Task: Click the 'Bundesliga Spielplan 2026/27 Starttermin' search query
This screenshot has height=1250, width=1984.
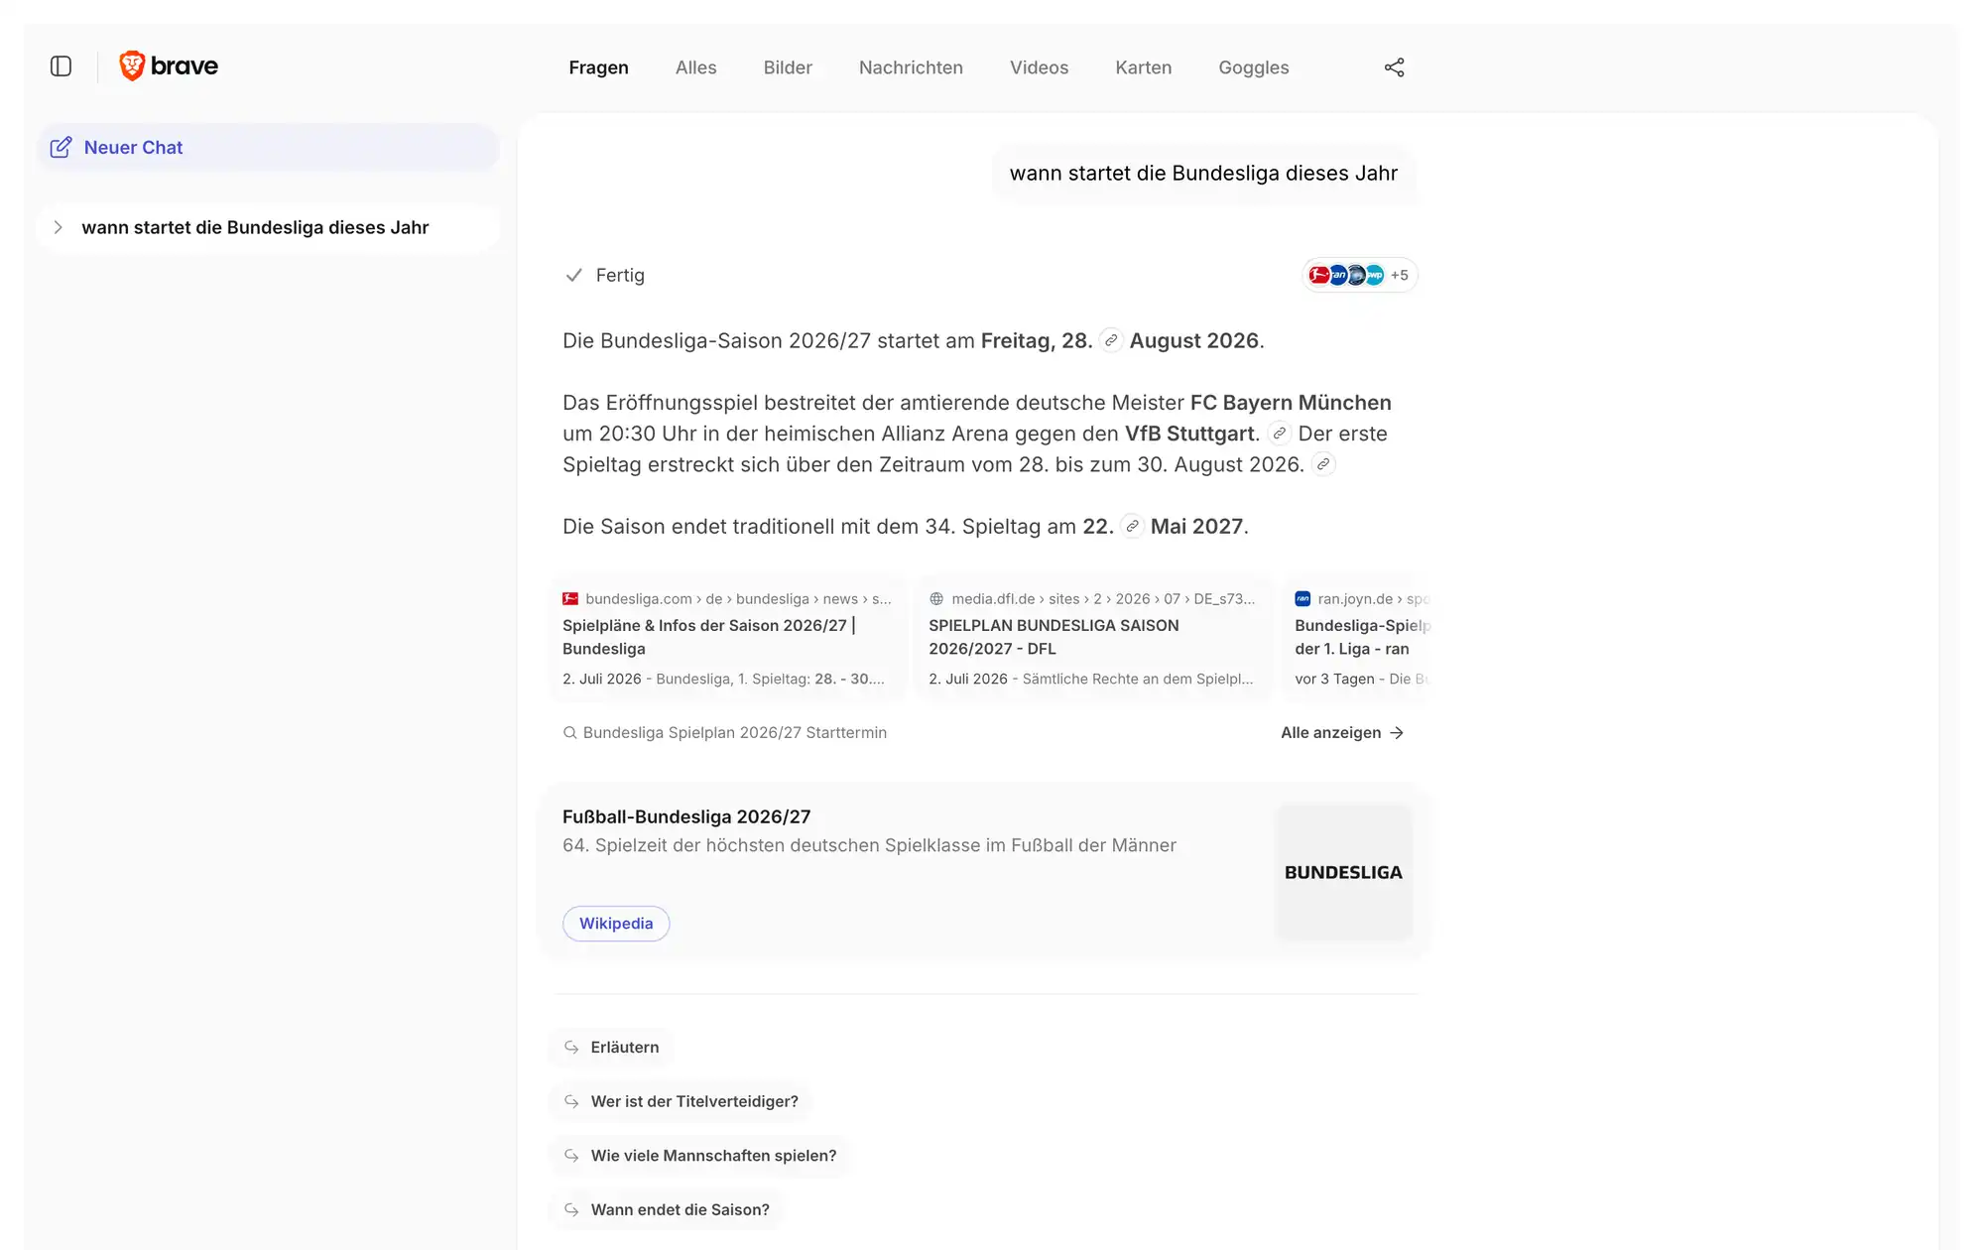Action: (735, 733)
